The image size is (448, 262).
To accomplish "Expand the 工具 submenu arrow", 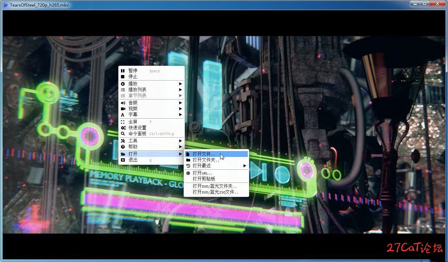I will (x=180, y=141).
